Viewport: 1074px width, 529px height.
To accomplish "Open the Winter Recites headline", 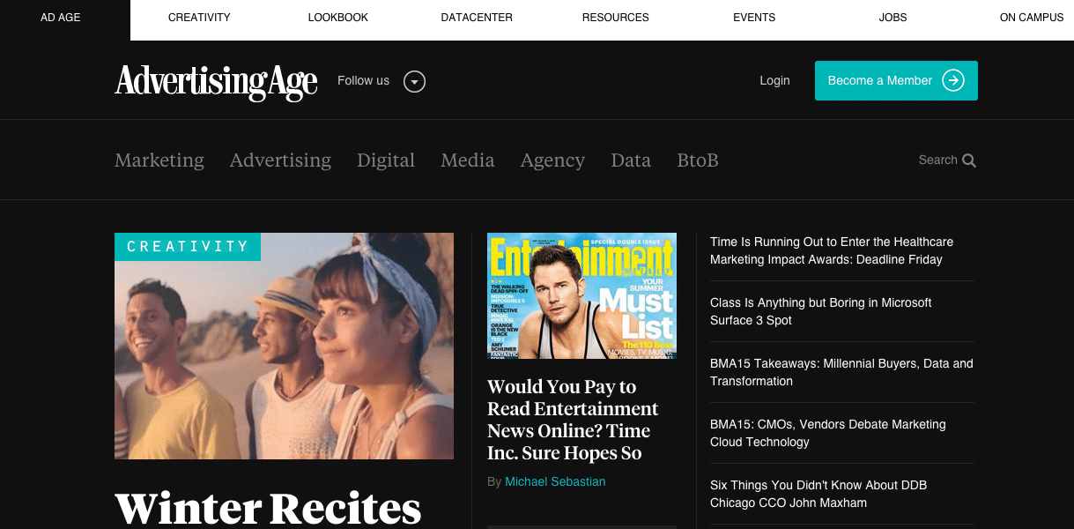I will click(268, 508).
